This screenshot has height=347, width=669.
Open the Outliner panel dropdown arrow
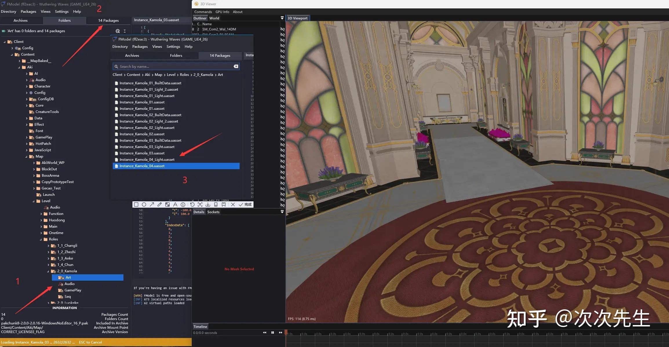(282, 18)
